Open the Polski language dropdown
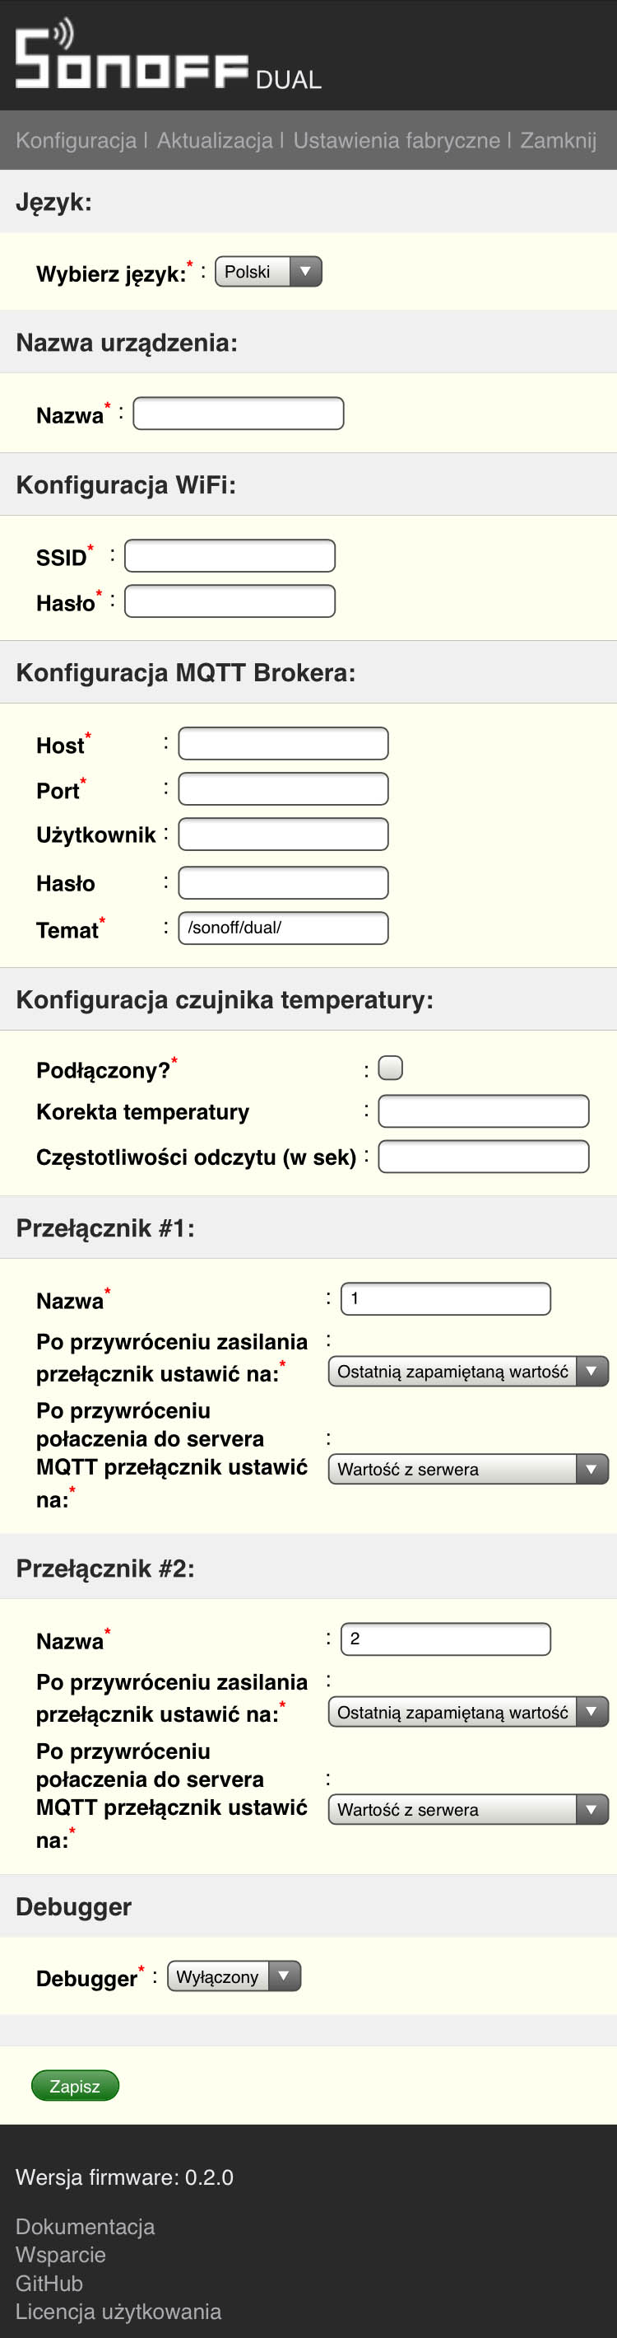This screenshot has height=2338, width=617. [x=268, y=271]
